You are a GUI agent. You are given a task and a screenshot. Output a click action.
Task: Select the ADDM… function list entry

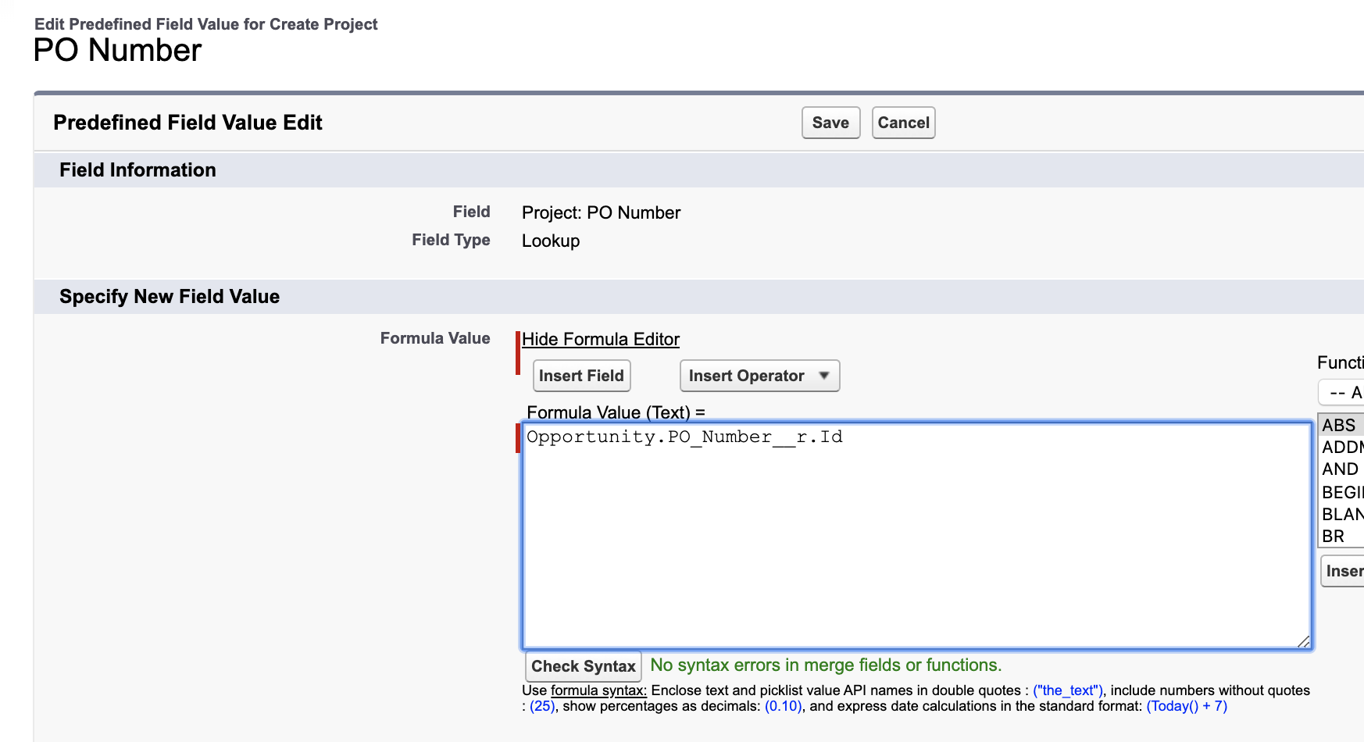[x=1341, y=447]
